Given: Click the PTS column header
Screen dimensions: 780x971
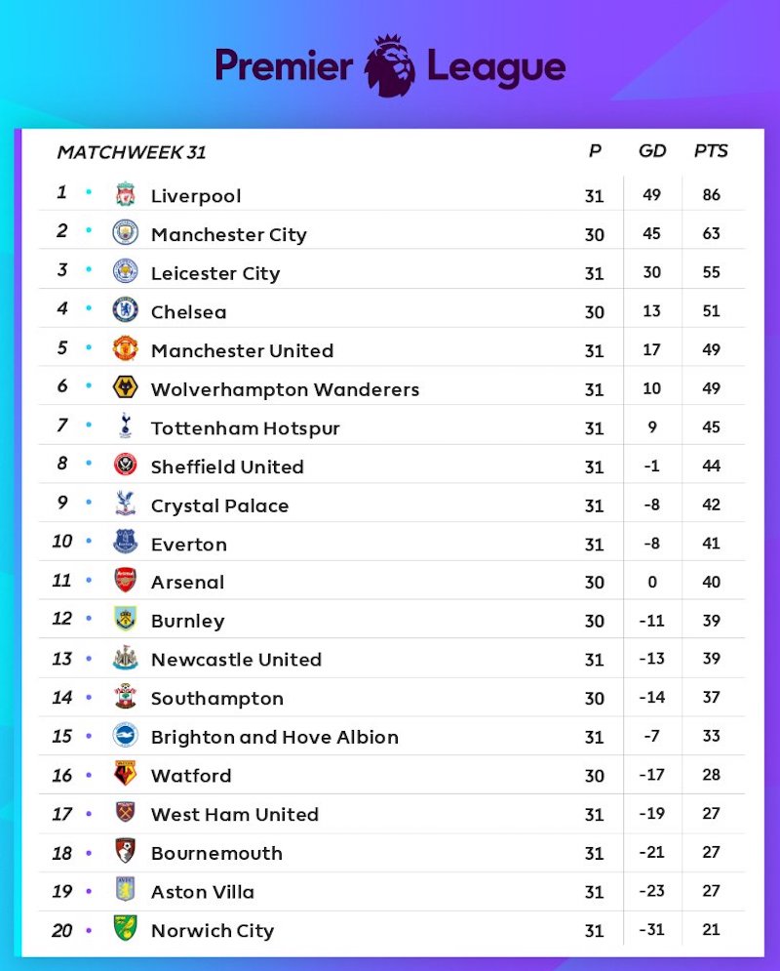Looking at the screenshot, I should (x=711, y=151).
